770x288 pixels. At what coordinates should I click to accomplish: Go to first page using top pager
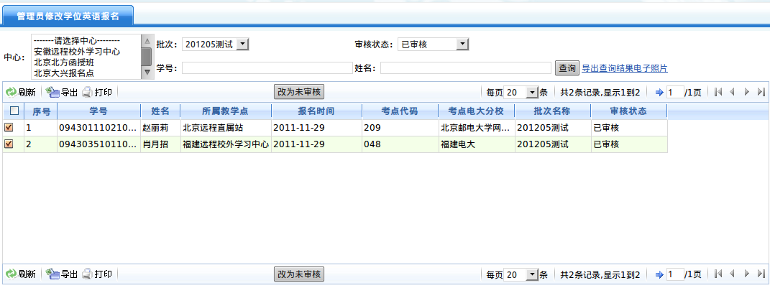pyautogui.click(x=718, y=92)
